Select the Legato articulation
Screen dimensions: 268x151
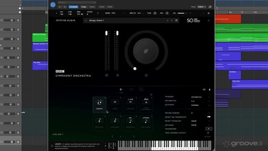[100, 105]
